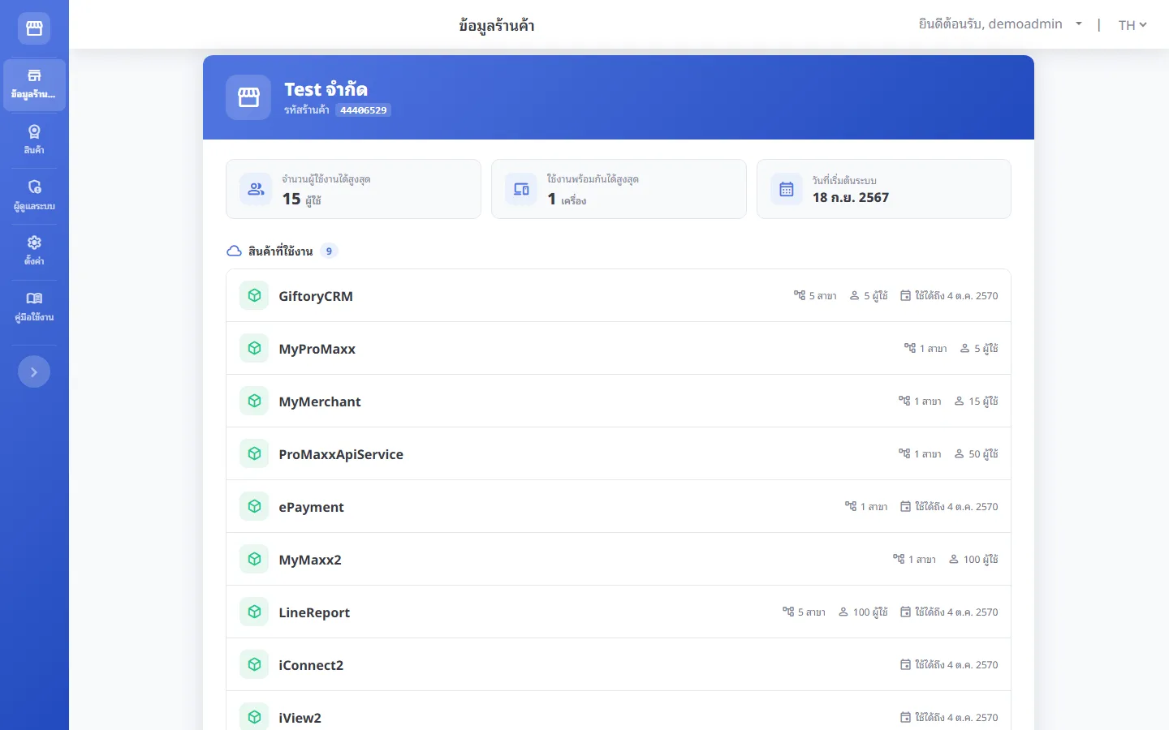Image resolution: width=1169 pixels, height=730 pixels.
Task: Select the MyMaxx2 product name
Action: [x=310, y=560]
